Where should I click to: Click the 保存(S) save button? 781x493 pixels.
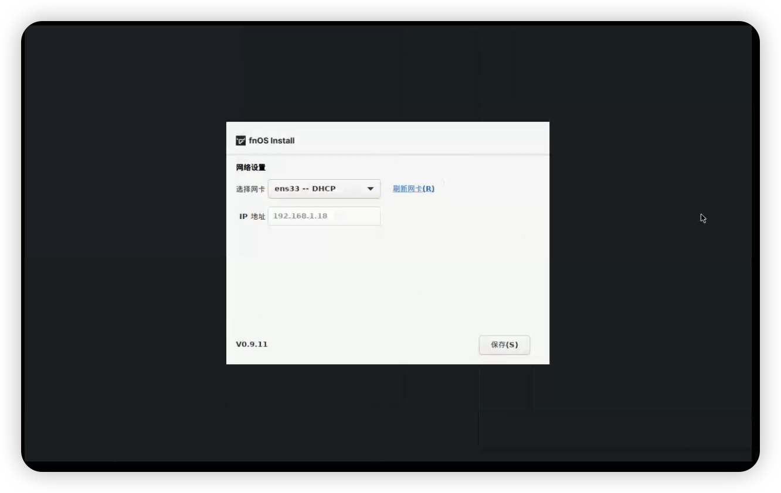[x=504, y=345]
